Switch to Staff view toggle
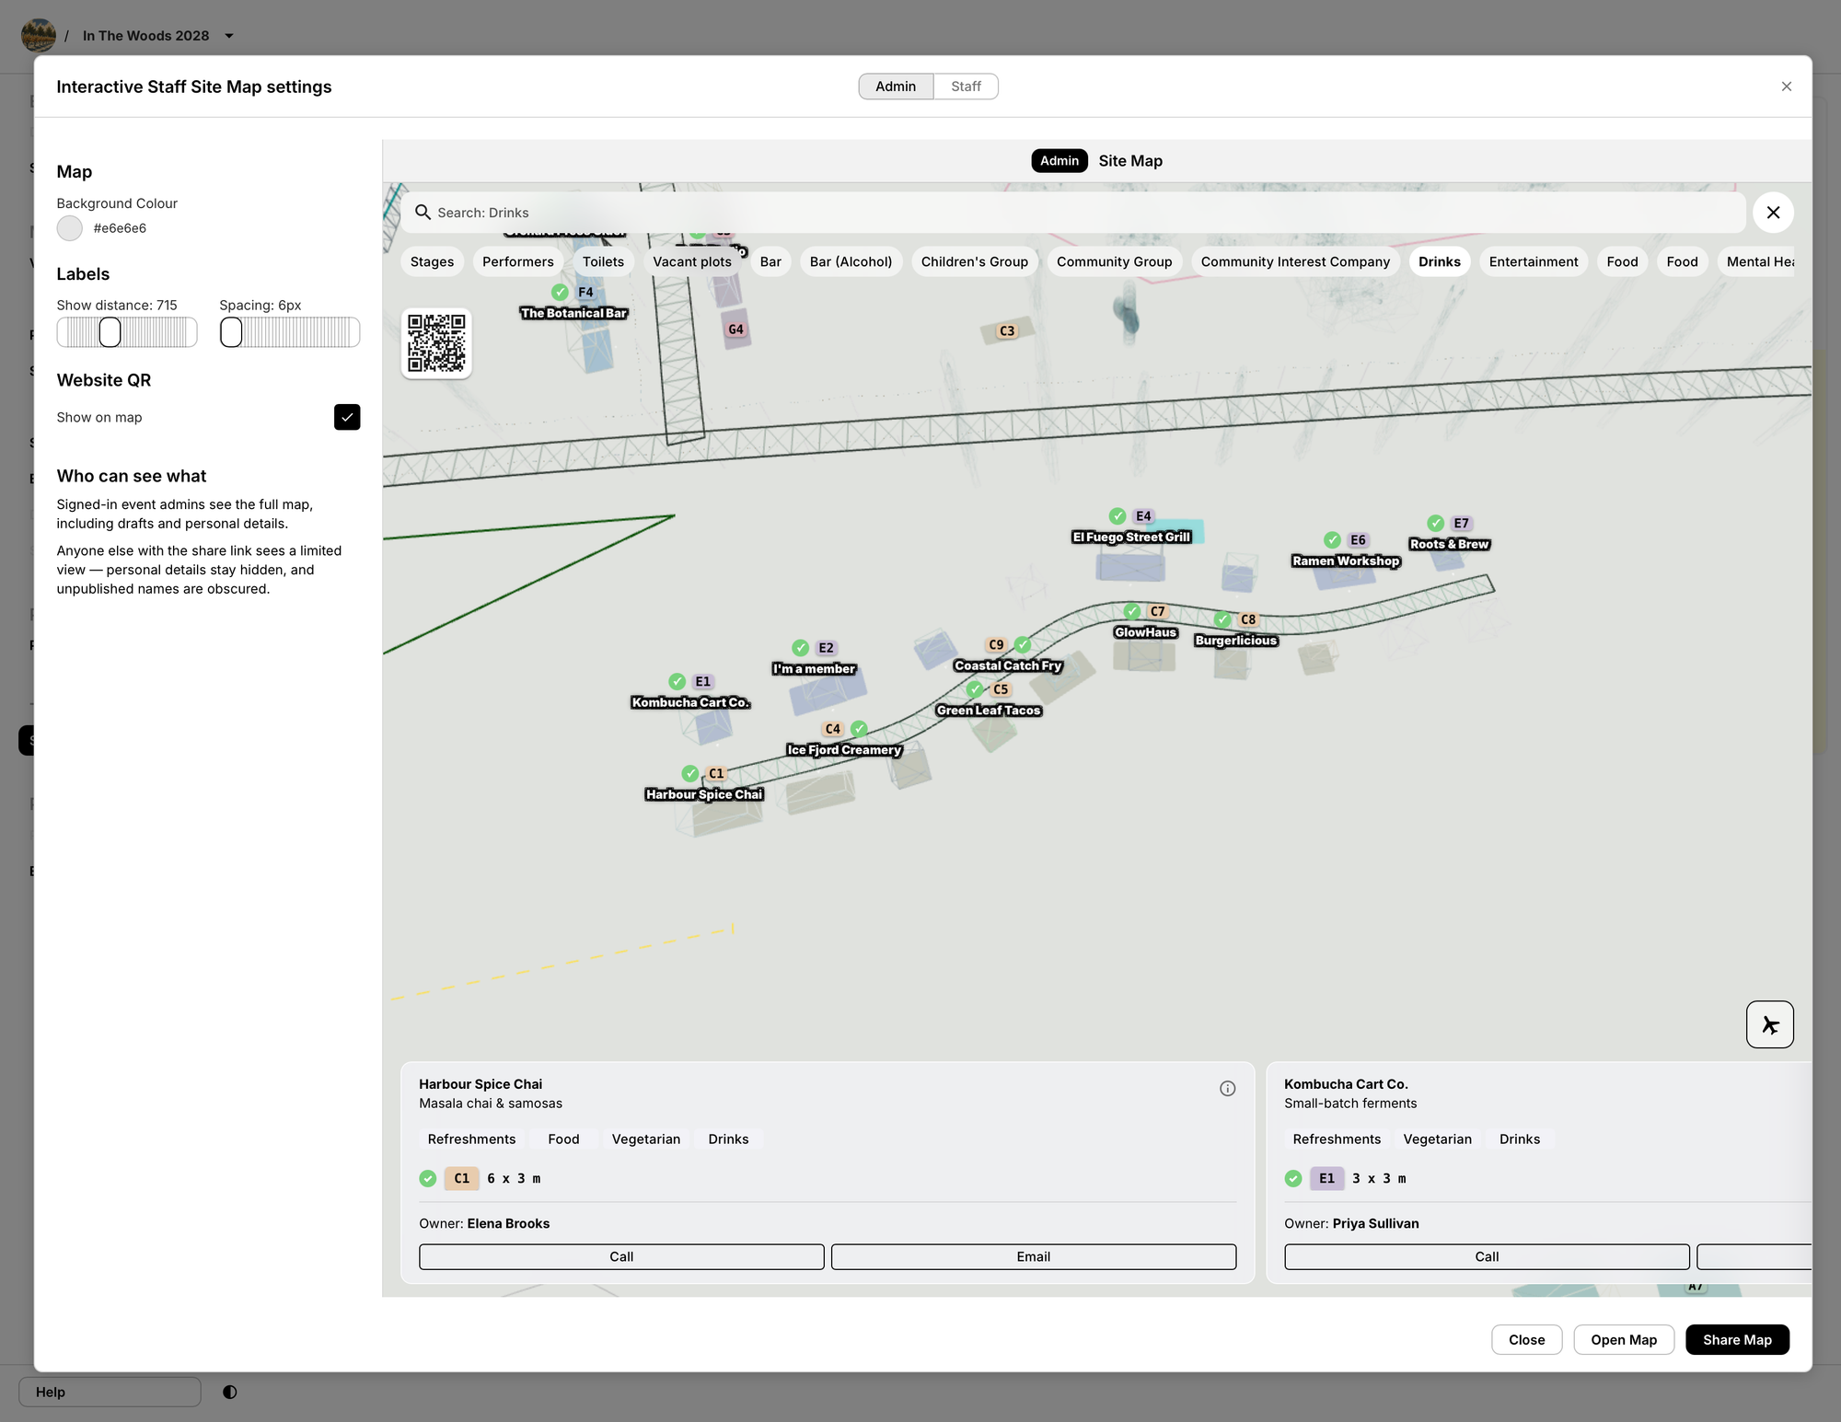 click(x=966, y=87)
